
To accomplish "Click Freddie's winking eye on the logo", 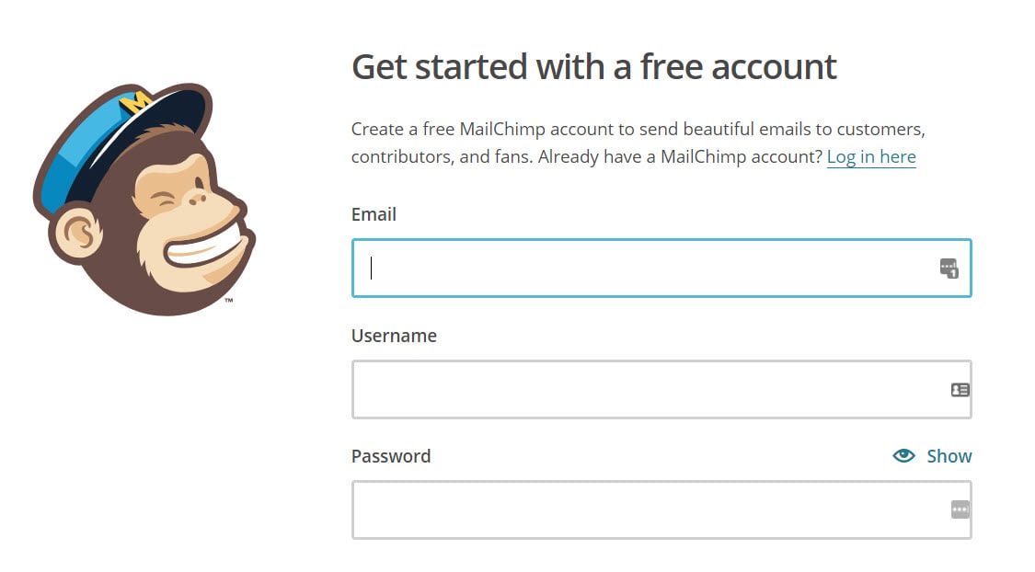I will [163, 198].
